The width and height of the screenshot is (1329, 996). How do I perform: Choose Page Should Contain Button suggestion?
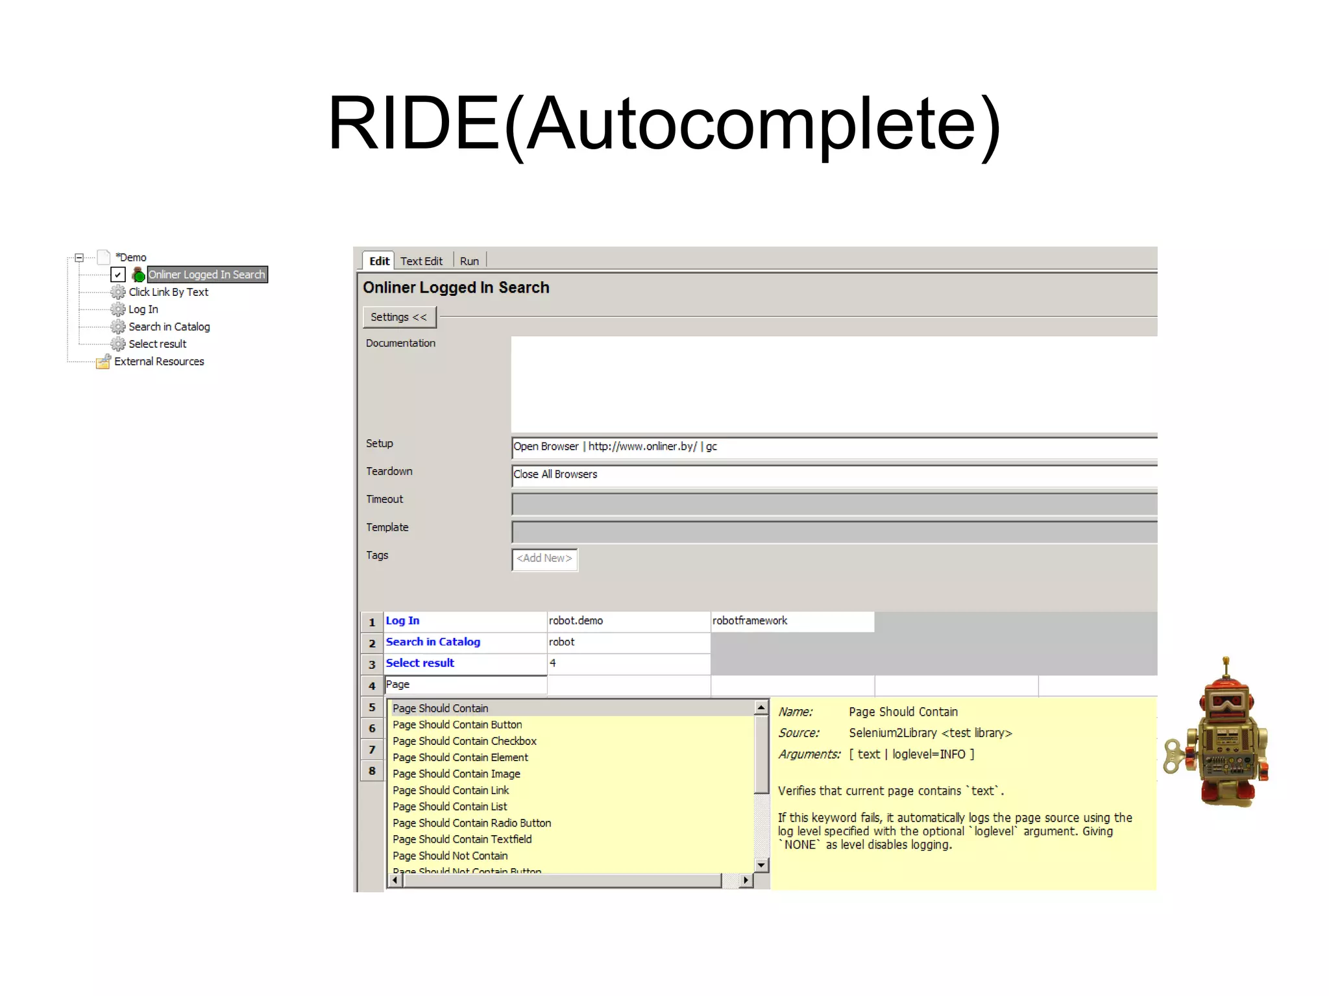click(x=457, y=725)
